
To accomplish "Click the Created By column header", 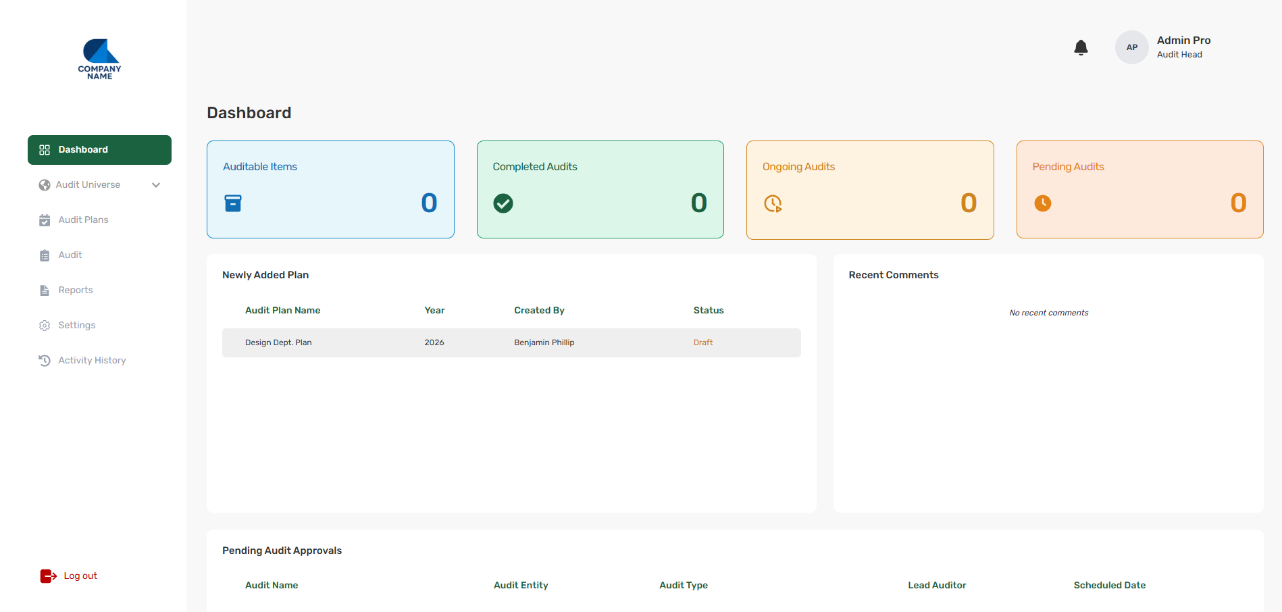I will [x=539, y=311].
